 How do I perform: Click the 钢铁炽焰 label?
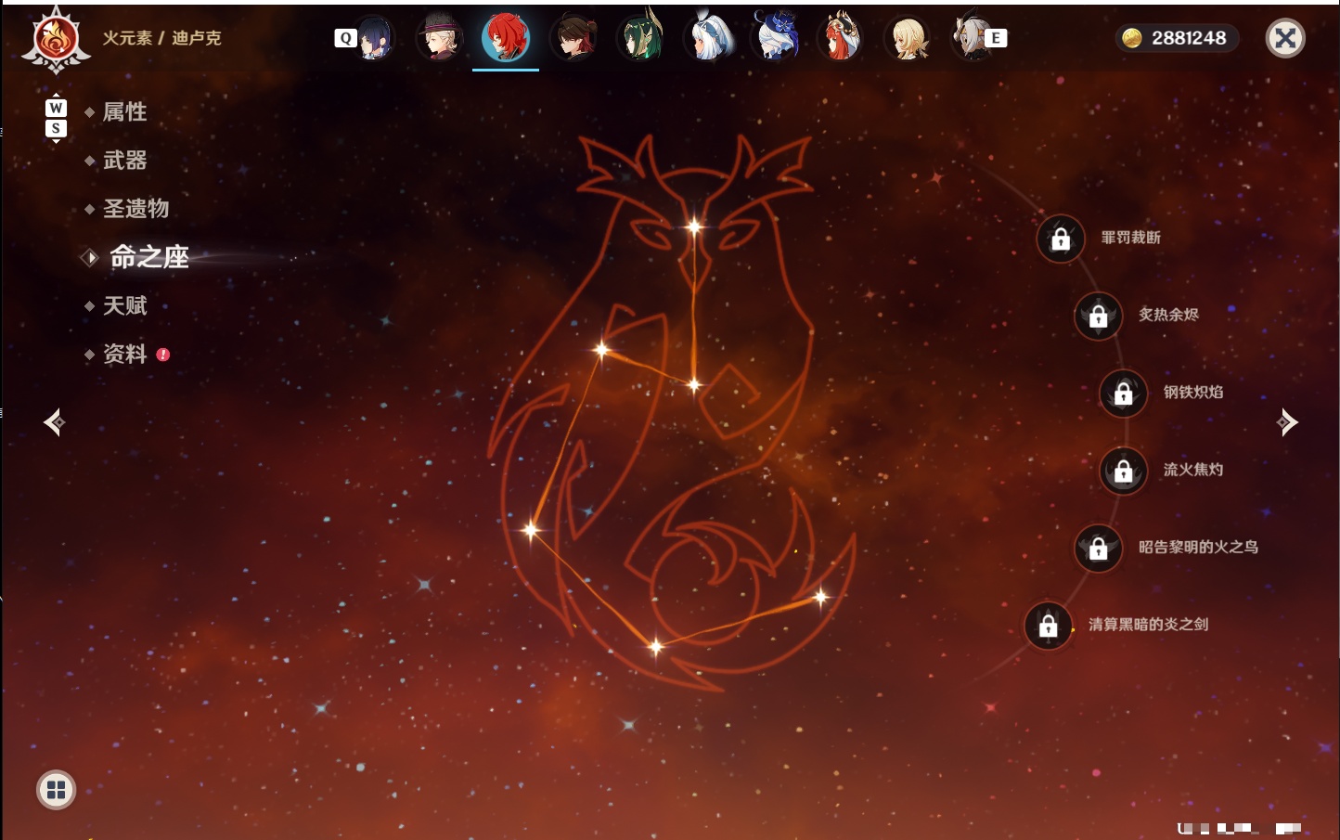click(1193, 392)
